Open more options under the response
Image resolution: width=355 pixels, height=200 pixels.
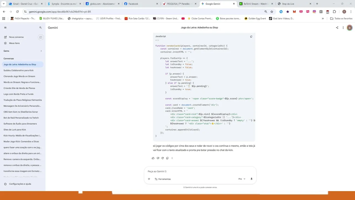(x=172, y=158)
